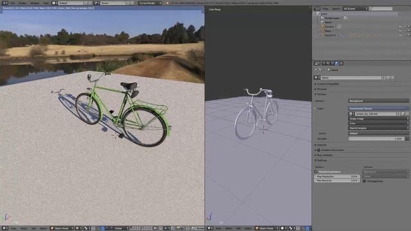
Task: Click the Environment Texture color button
Action: point(379,108)
